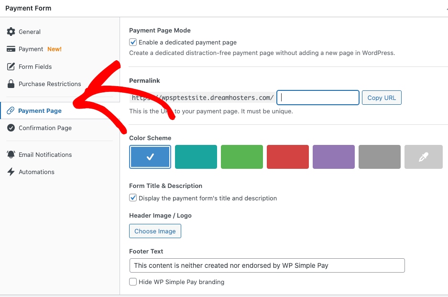This screenshot has height=297, width=448.
Task: Click the Purchase Restrictions lock icon
Action: pyautogui.click(x=11, y=84)
